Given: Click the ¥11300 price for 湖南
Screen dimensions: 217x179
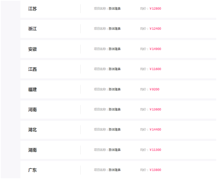Looking at the screenshot, I should tap(155, 150).
